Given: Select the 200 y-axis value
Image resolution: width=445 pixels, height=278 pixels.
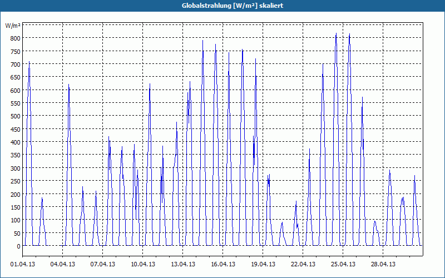Looking at the screenshot, I should [x=15, y=195].
